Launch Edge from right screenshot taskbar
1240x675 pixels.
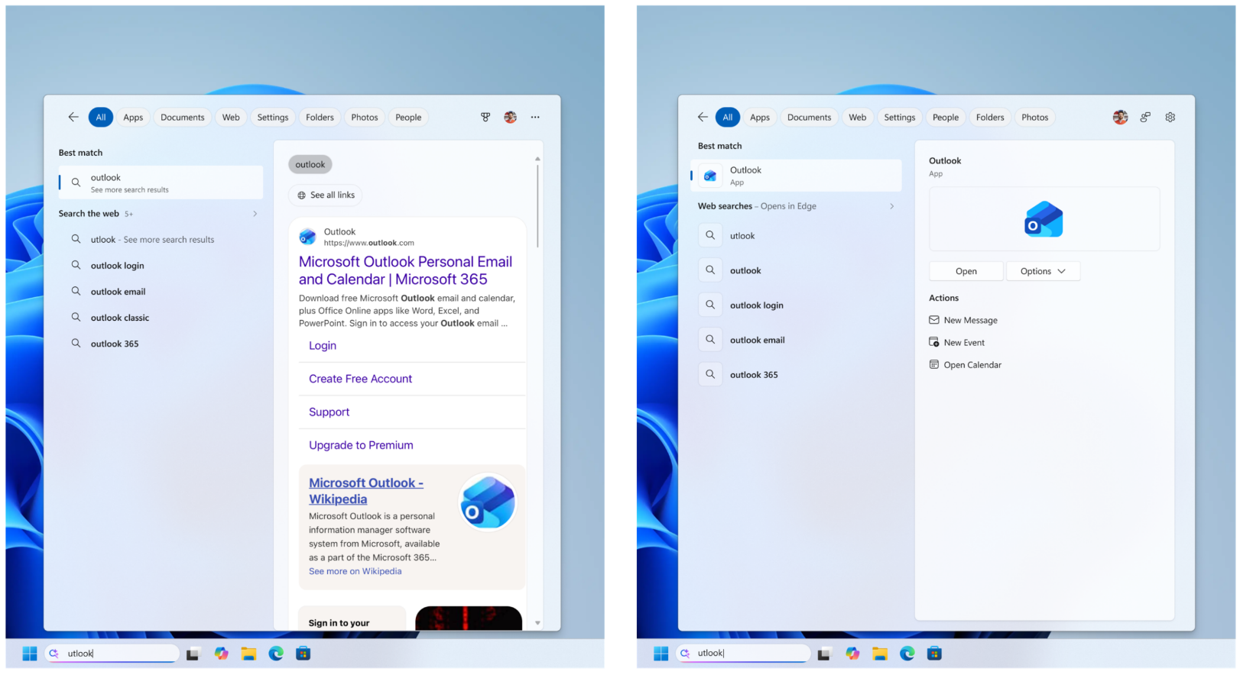point(907,654)
